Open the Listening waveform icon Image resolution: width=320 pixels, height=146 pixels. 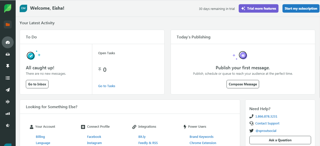[x=8, y=102]
